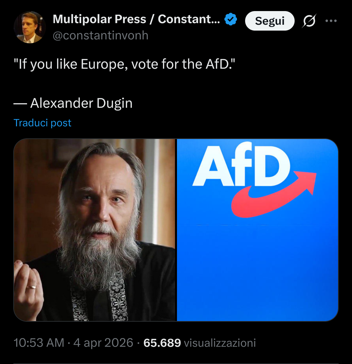This screenshot has width=352, height=364.
Task: Click Traduci post to translate
Action: [x=42, y=123]
